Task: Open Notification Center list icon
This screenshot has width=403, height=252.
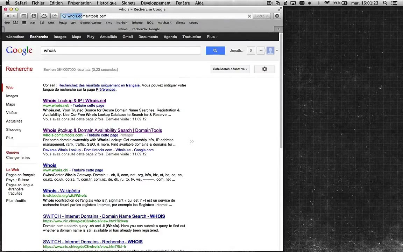Action: [394, 3]
